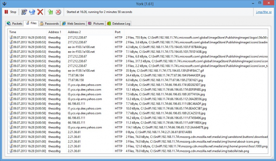
Task: Click file icon of the tabzilla tab.png row
Action: 11,151
